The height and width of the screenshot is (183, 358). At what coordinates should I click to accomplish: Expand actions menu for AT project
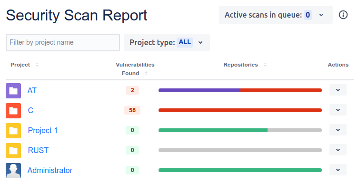pos(338,90)
